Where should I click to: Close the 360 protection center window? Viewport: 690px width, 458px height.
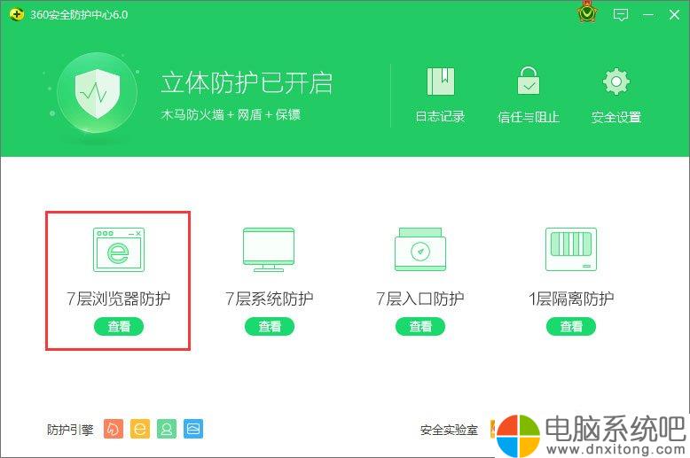(674, 15)
